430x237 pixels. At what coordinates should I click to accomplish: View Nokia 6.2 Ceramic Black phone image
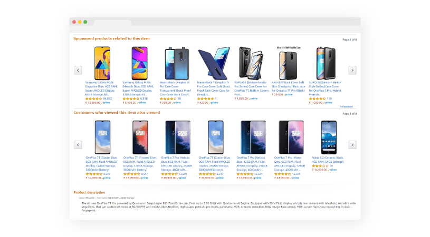[x=329, y=137]
